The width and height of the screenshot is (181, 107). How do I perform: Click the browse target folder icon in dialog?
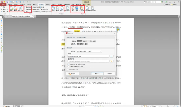click(111, 61)
